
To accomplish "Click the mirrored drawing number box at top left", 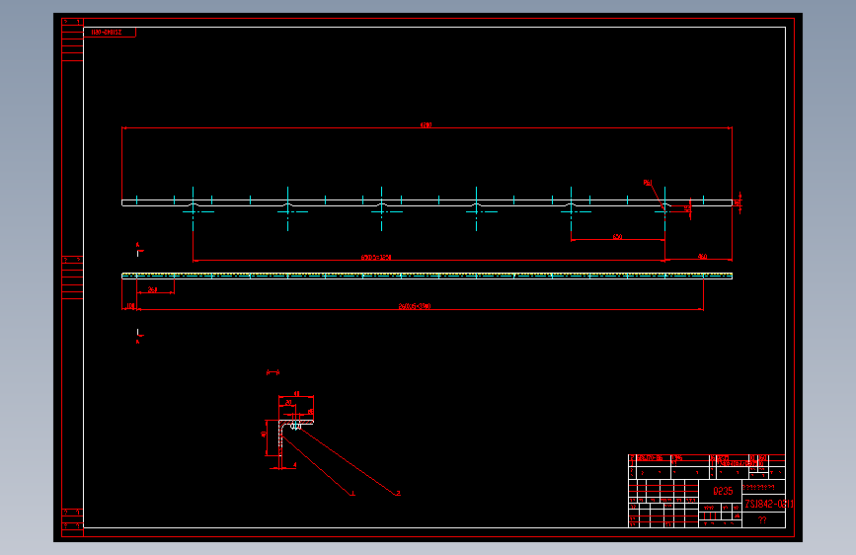I will coord(110,33).
